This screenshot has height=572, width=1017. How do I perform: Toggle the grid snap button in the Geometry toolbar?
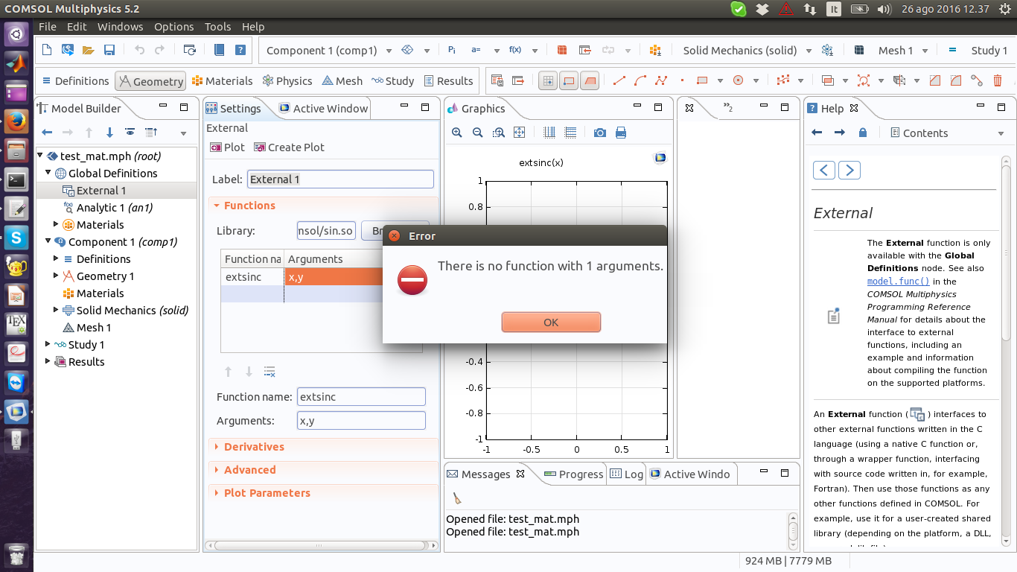pyautogui.click(x=548, y=80)
